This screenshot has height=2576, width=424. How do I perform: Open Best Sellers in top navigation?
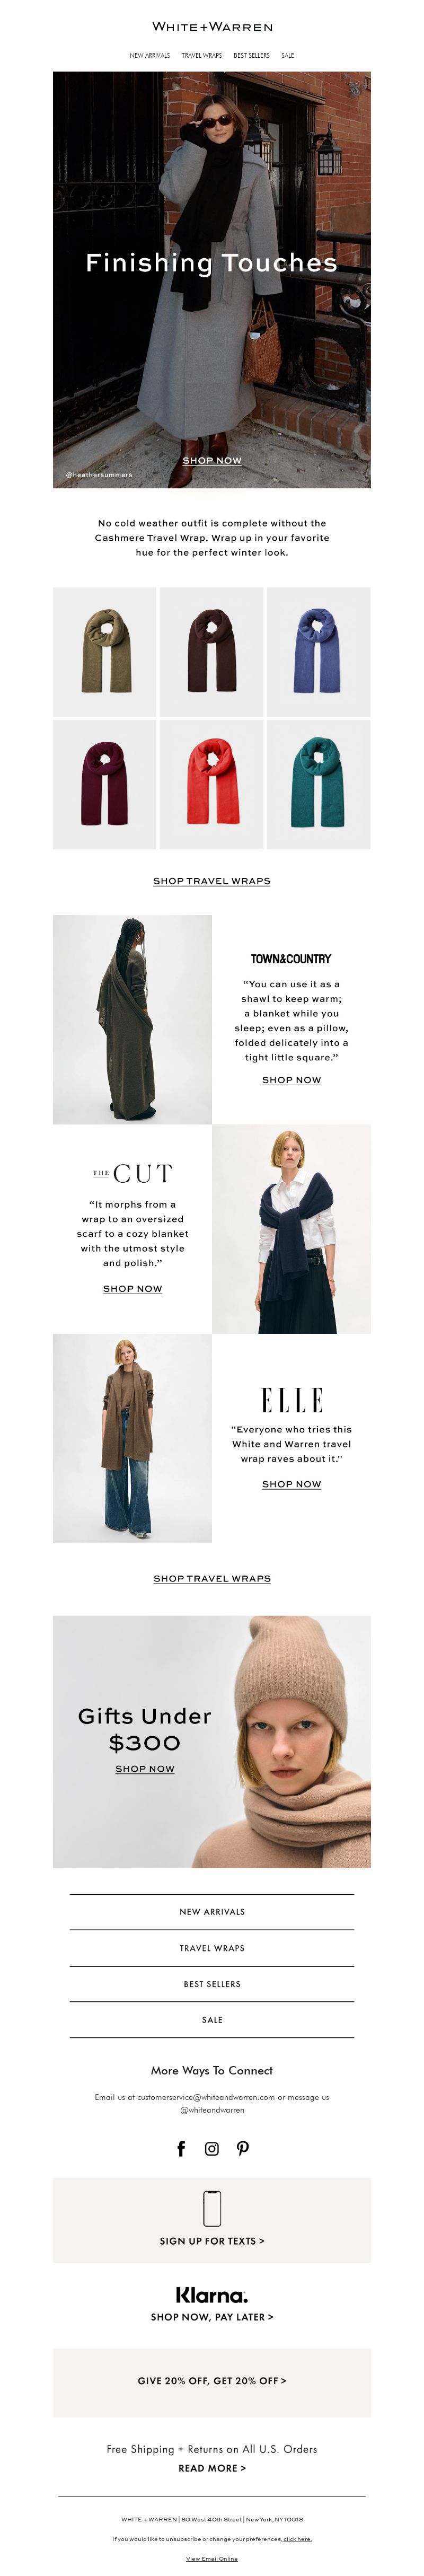click(x=252, y=56)
